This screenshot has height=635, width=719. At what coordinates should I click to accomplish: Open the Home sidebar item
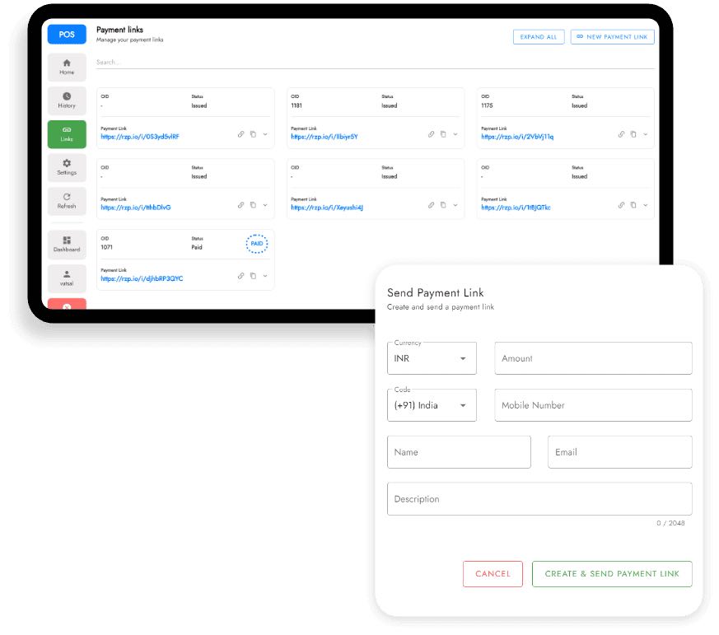pyautogui.click(x=67, y=67)
